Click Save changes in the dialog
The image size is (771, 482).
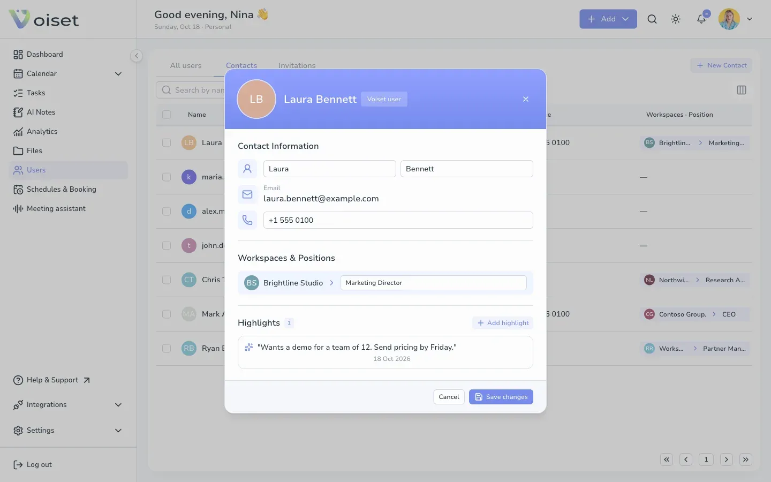click(x=501, y=397)
